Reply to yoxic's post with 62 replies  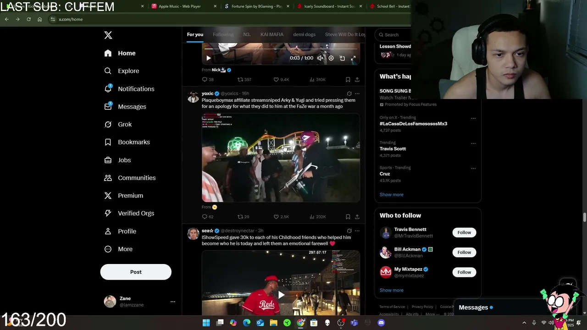coord(208,217)
